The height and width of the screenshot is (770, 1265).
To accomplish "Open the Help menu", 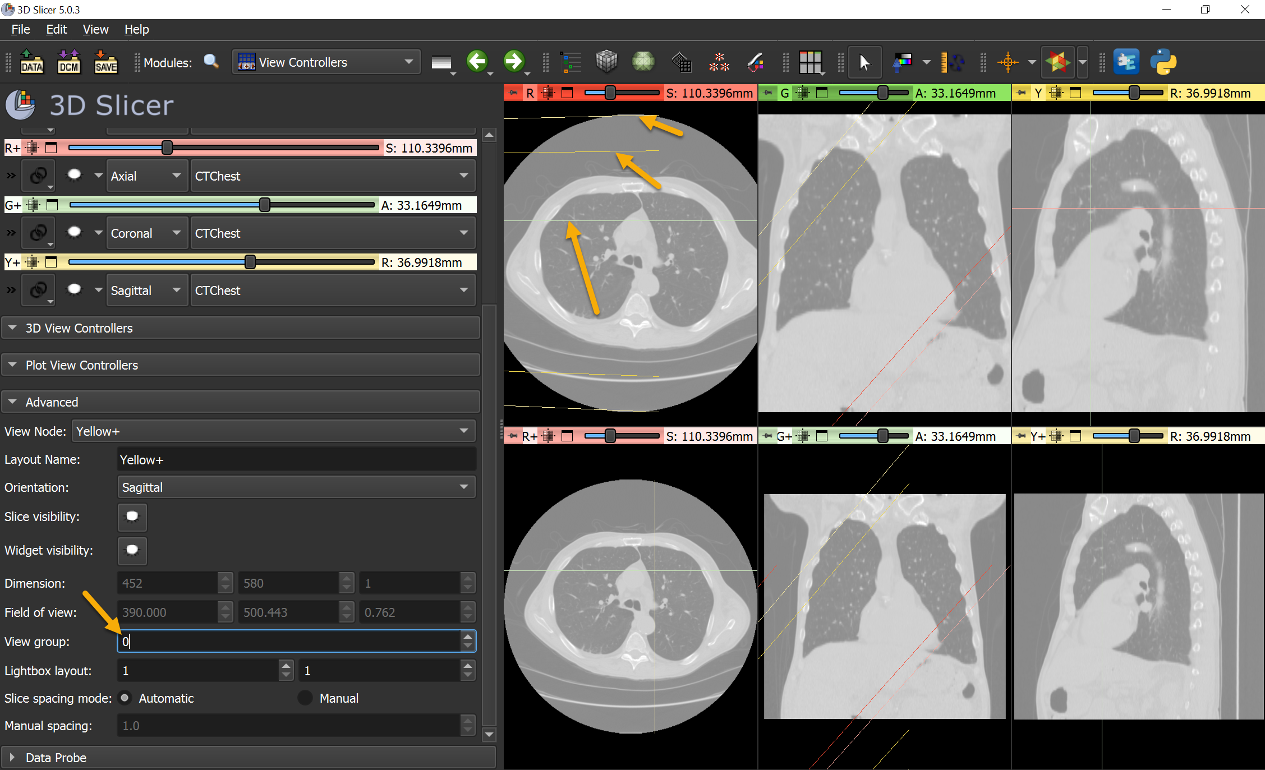I will 136,29.
